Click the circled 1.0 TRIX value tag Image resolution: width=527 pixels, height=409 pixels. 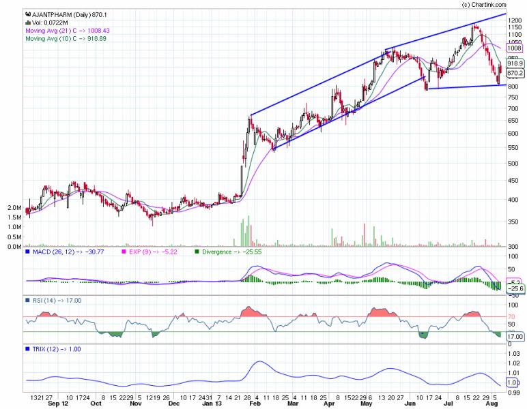point(513,382)
